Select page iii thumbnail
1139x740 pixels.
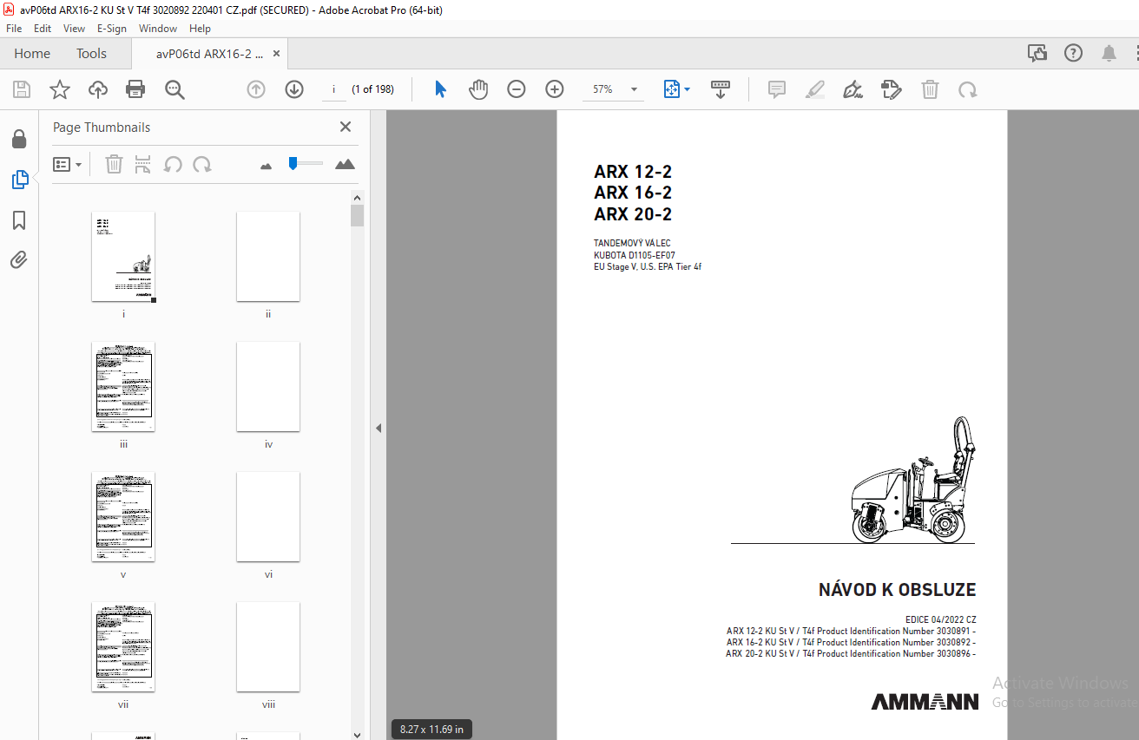[123, 387]
